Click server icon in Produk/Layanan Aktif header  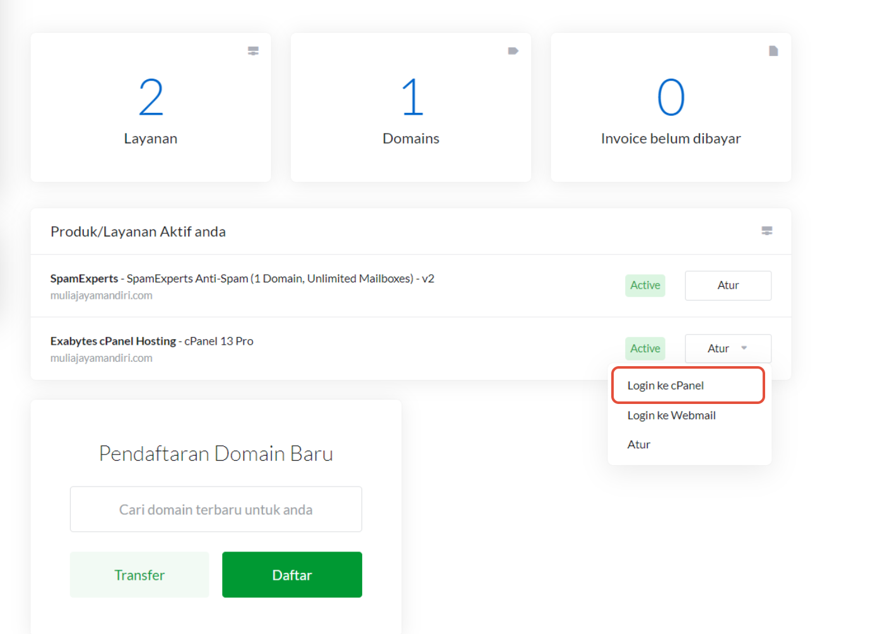click(767, 231)
